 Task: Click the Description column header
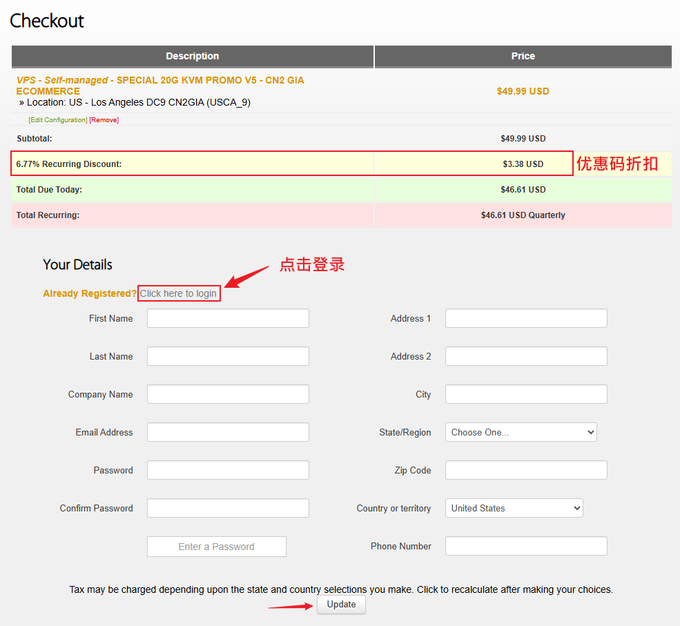tap(192, 56)
